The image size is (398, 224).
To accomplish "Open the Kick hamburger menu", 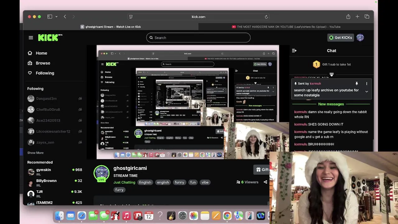I will pos(31,38).
